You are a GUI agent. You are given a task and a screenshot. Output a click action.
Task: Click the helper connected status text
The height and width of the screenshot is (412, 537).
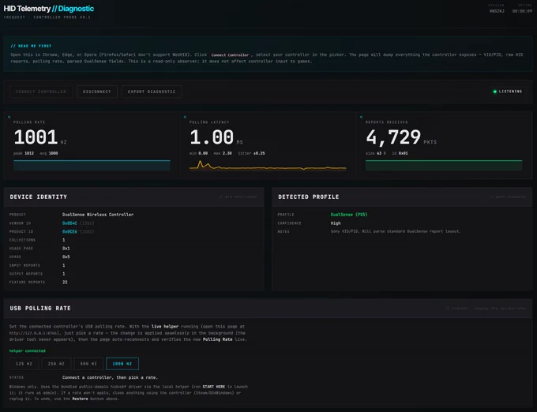[28, 350]
